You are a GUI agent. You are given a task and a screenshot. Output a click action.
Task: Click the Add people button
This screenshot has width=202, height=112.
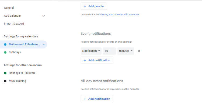(x=94, y=6)
